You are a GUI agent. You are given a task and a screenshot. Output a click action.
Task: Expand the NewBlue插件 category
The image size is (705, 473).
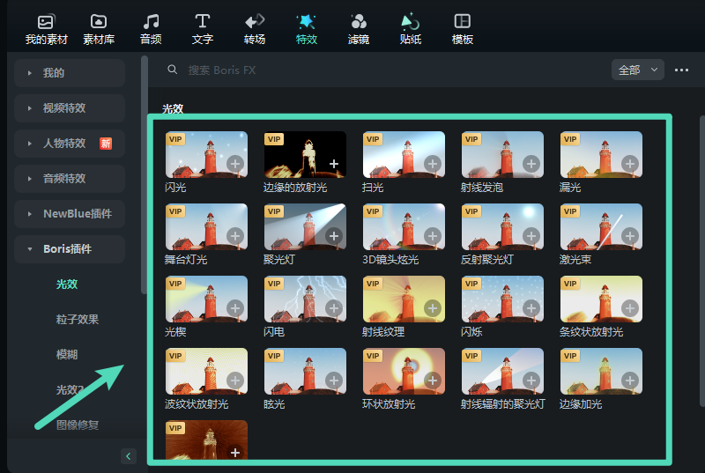coord(70,214)
